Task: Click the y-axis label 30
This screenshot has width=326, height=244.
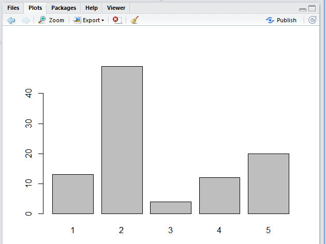Action: click(28, 124)
